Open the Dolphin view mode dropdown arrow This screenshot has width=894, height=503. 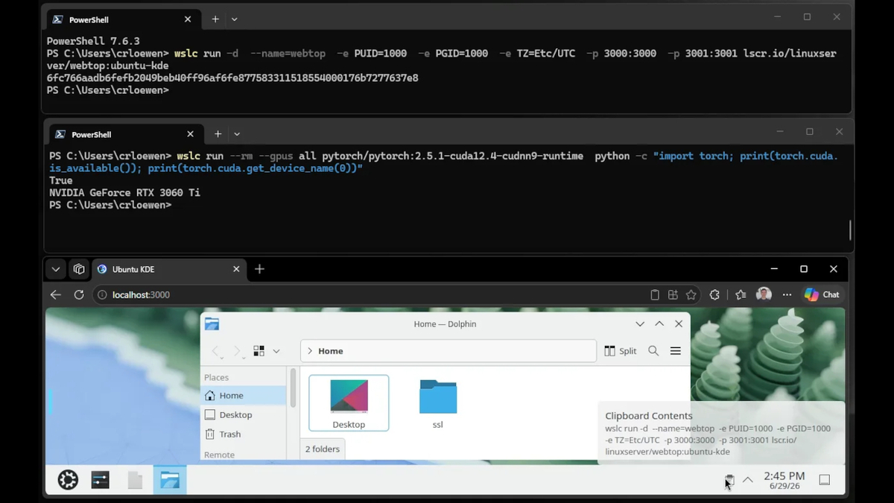(276, 351)
